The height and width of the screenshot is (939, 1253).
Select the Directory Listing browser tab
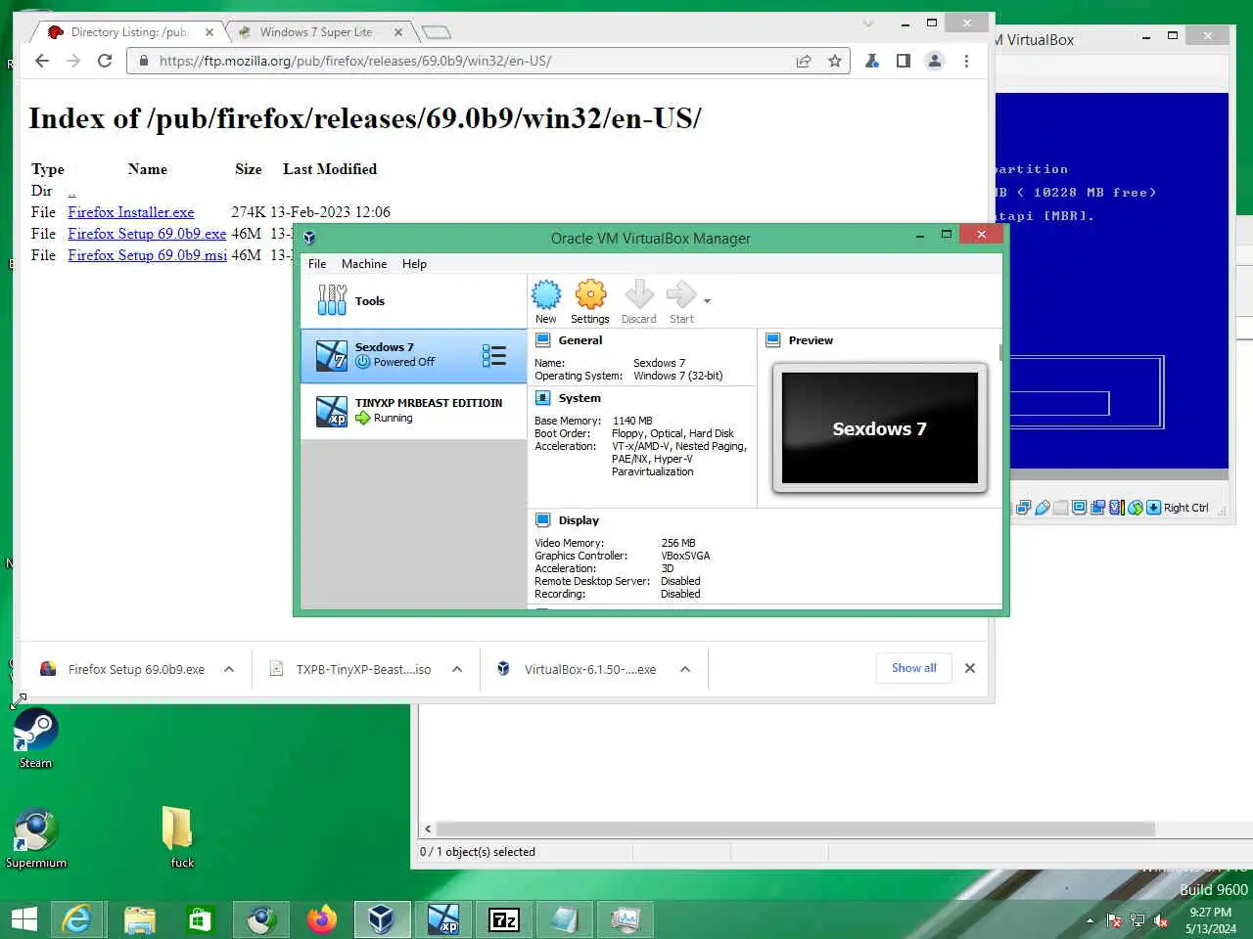pyautogui.click(x=128, y=32)
